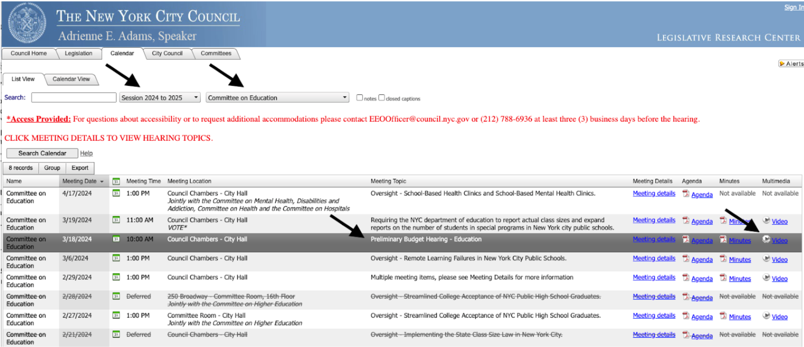Click video play icon for 3/19/2024 meeting
Screen dimensions: 804x347
tap(766, 220)
